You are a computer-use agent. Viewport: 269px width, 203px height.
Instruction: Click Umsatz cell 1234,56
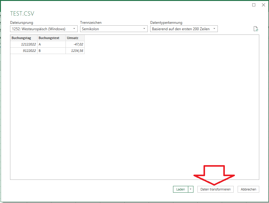75,51
